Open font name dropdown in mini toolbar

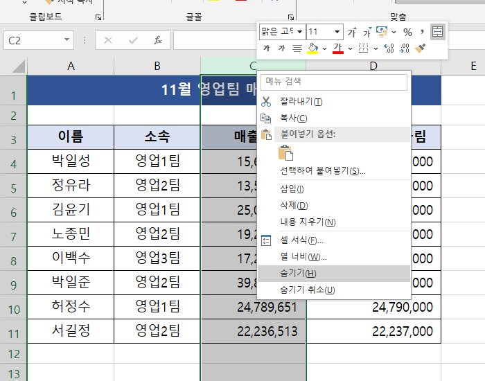point(300,32)
